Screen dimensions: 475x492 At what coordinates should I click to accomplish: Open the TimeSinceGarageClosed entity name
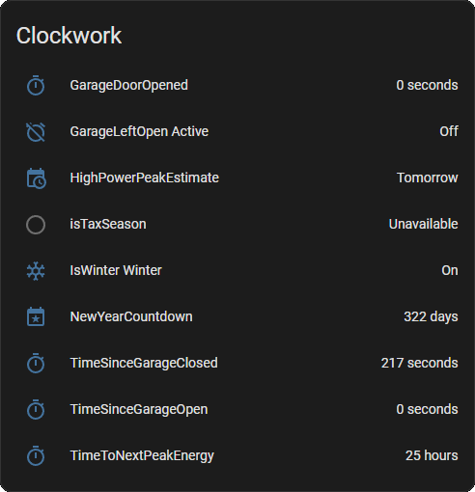(144, 363)
